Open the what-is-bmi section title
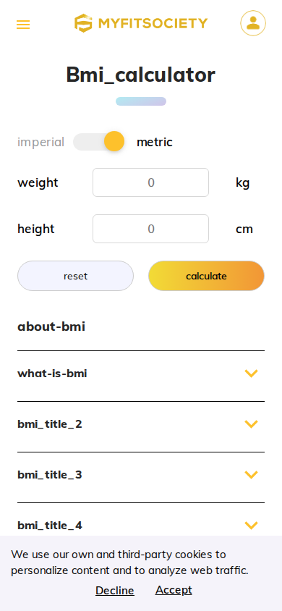 point(52,374)
